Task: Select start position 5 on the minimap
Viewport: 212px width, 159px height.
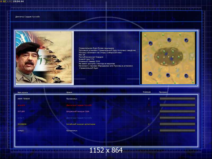Action: tap(186, 76)
